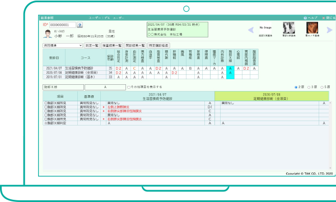Select the 2020/07/08 visit date row
Viewport: 336px width, 202px height.
54,73
